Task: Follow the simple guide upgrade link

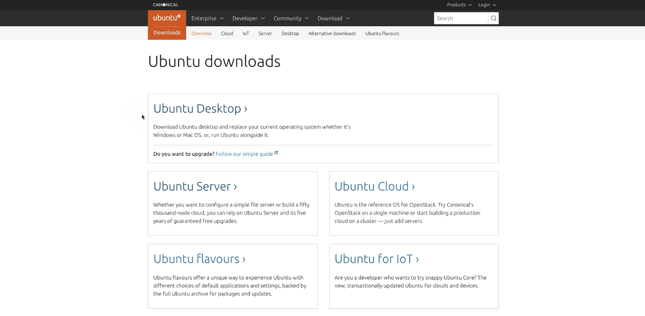Action: (x=244, y=154)
